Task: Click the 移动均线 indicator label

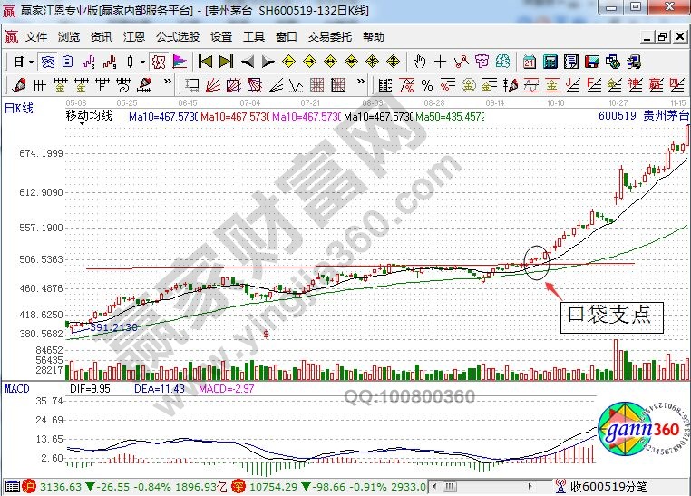Action: (x=88, y=116)
